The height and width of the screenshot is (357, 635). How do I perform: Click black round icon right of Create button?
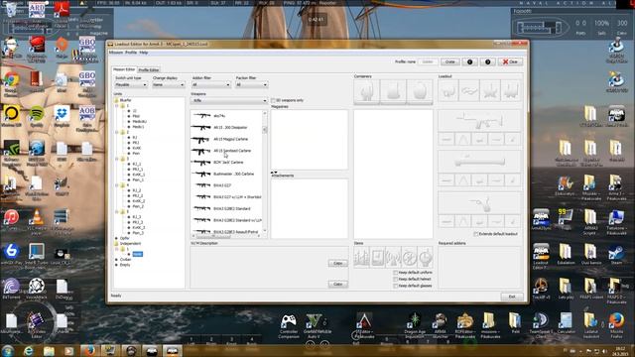click(x=469, y=61)
